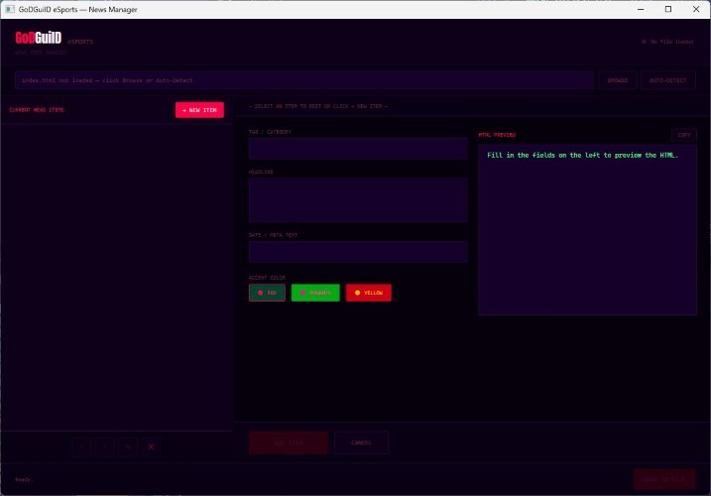The height and width of the screenshot is (496, 711).
Task: Click the CANCEL button
Action: click(x=361, y=442)
